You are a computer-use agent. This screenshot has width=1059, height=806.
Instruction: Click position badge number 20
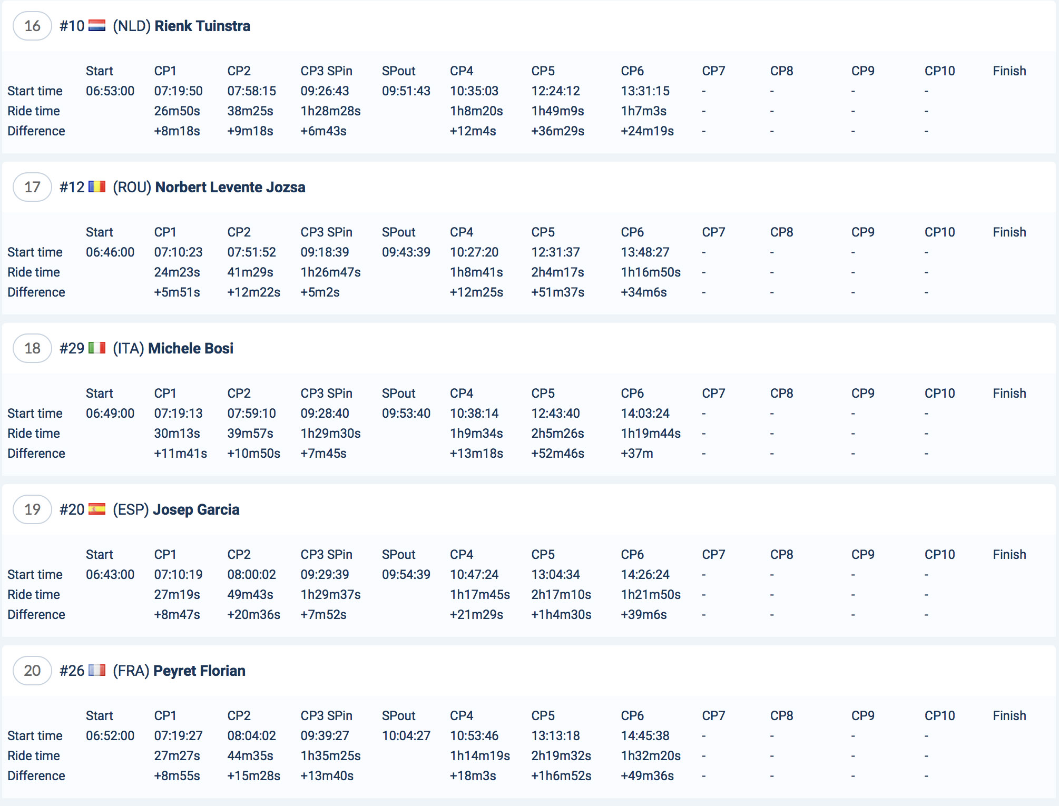click(x=32, y=671)
